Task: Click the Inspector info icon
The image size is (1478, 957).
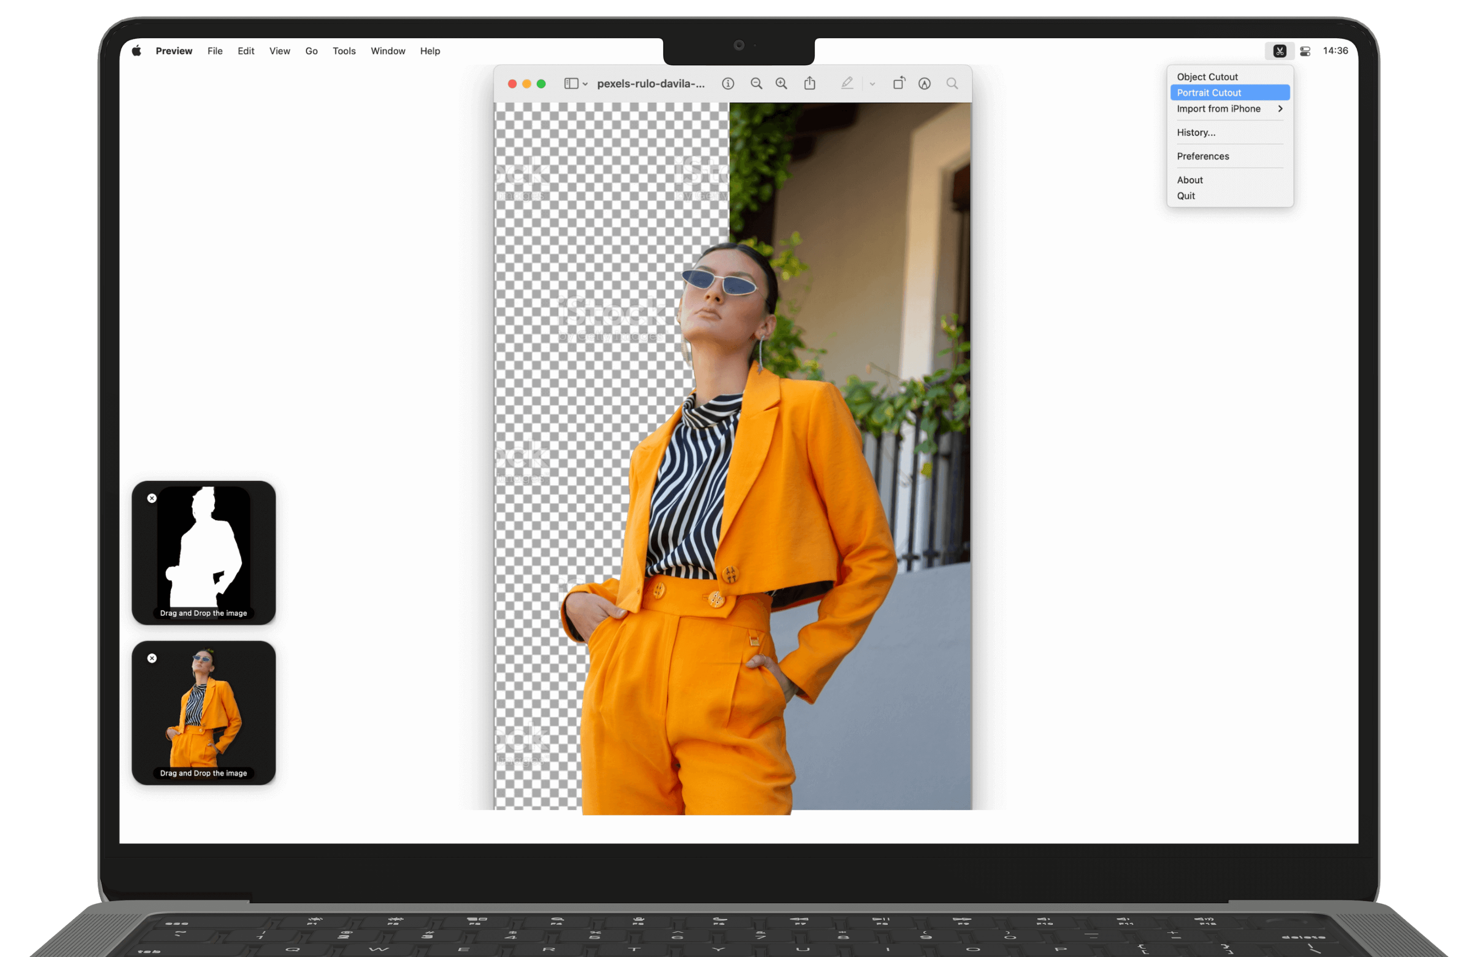Action: (x=728, y=83)
